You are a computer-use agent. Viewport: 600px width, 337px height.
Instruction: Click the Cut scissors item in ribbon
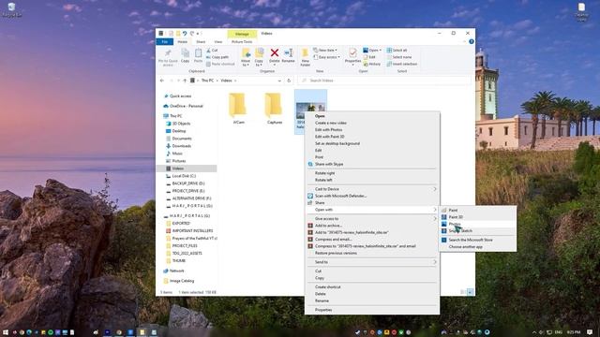[212, 50]
